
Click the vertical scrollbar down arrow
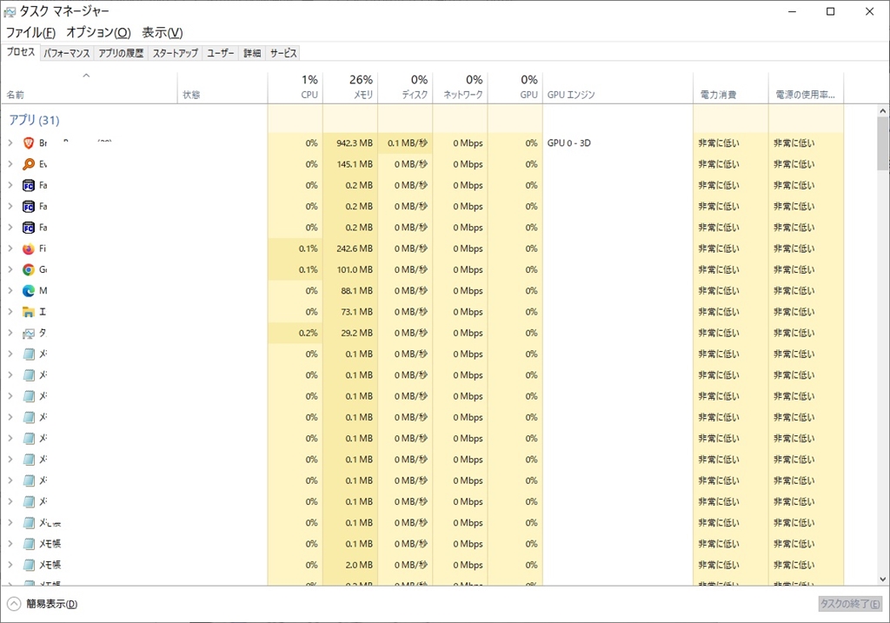click(883, 579)
